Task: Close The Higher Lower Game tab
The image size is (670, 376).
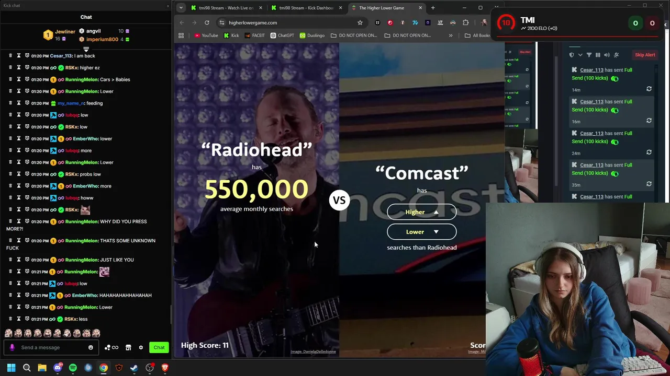Action: [420, 8]
